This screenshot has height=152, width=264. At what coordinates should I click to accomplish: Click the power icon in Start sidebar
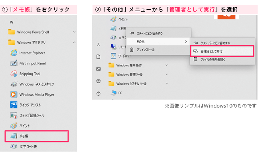coord(99,93)
